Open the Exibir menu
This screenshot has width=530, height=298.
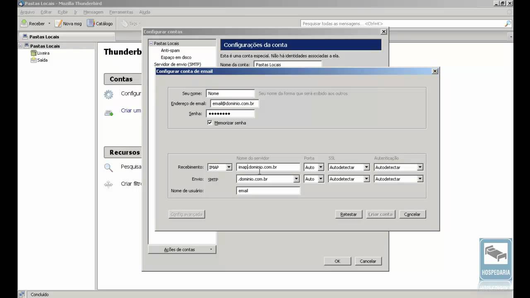coord(63,12)
